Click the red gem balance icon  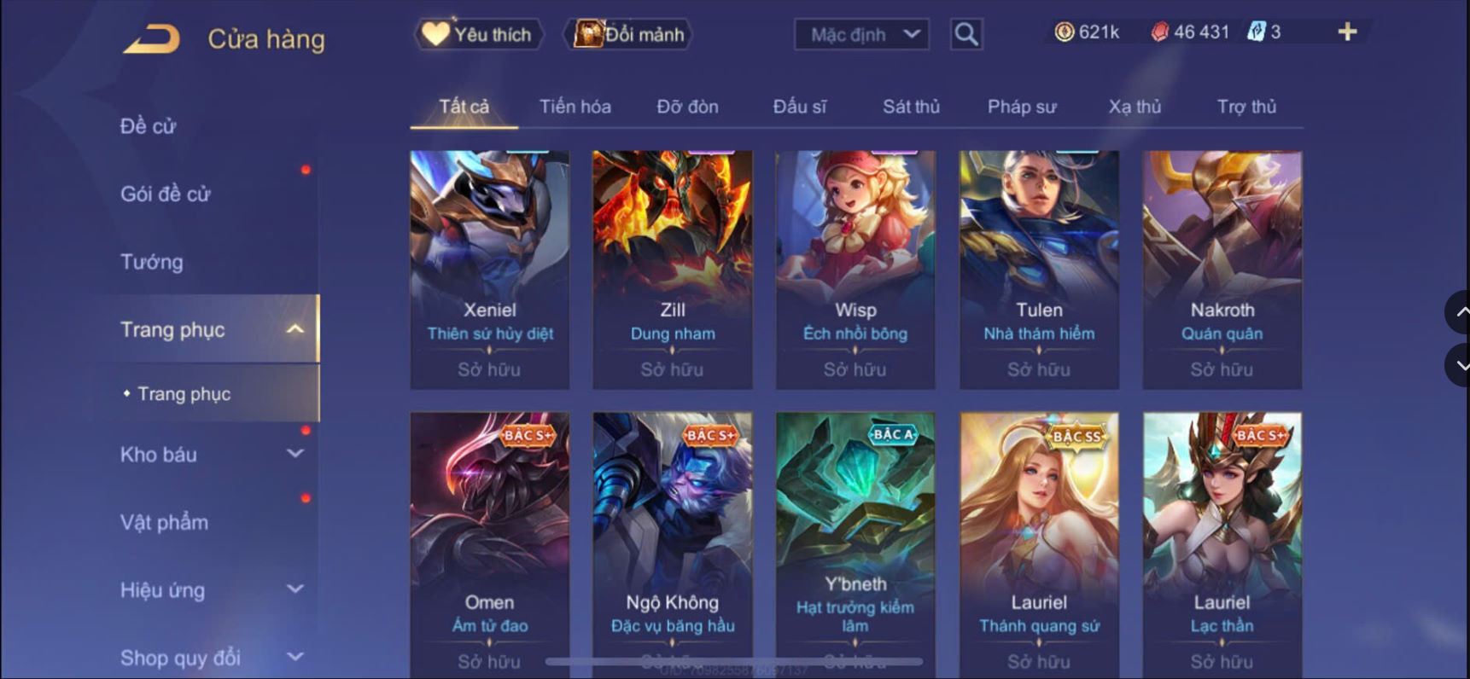pos(1159,32)
